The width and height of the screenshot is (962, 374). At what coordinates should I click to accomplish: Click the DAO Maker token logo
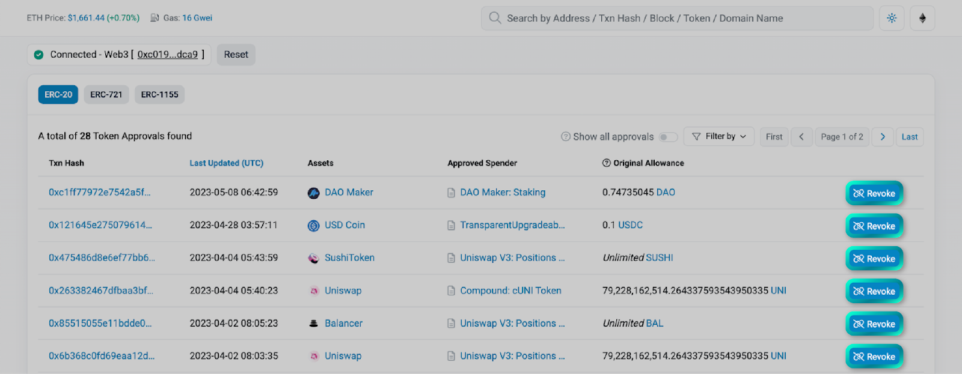313,193
